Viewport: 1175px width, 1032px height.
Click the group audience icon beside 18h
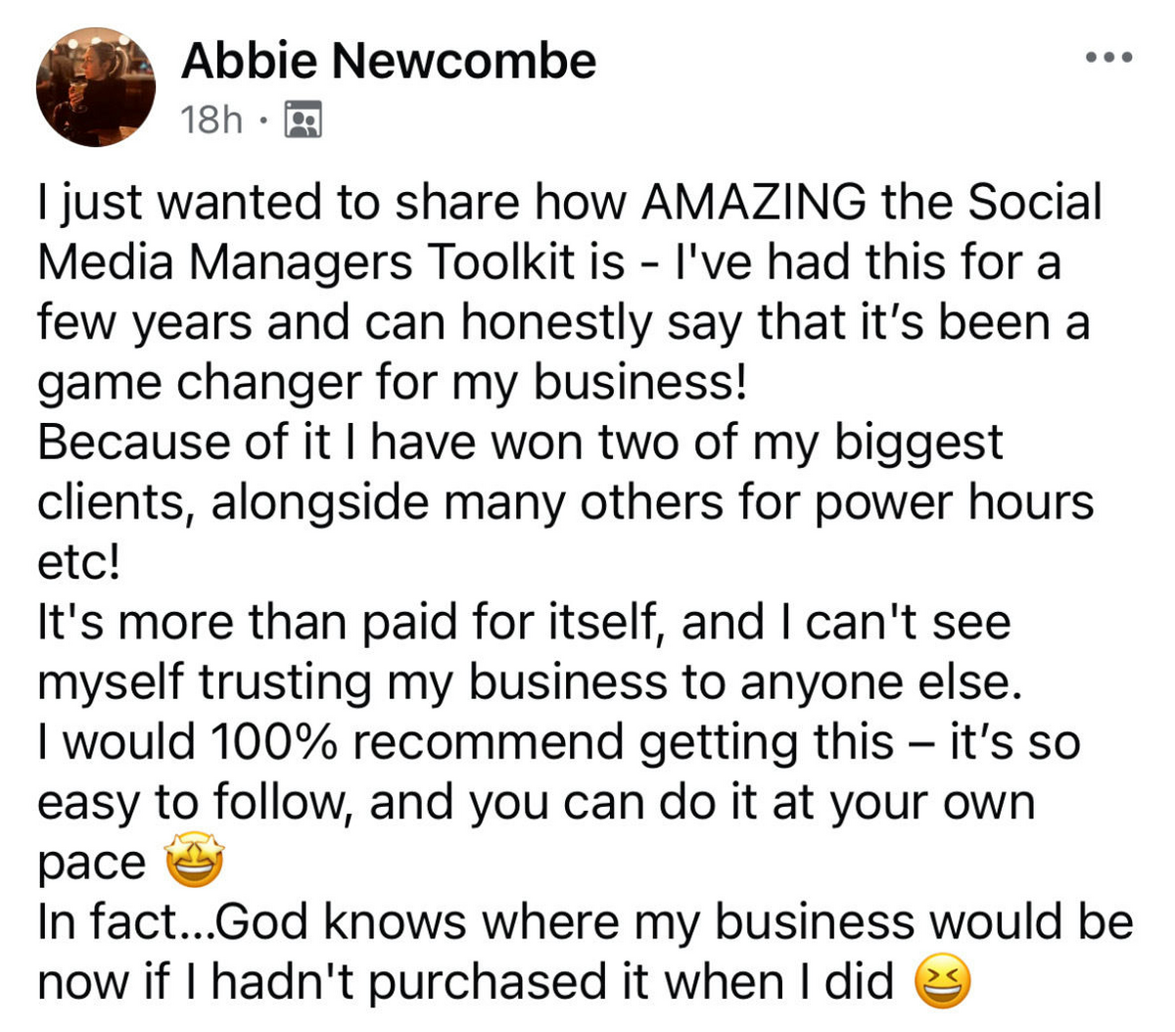click(x=303, y=119)
